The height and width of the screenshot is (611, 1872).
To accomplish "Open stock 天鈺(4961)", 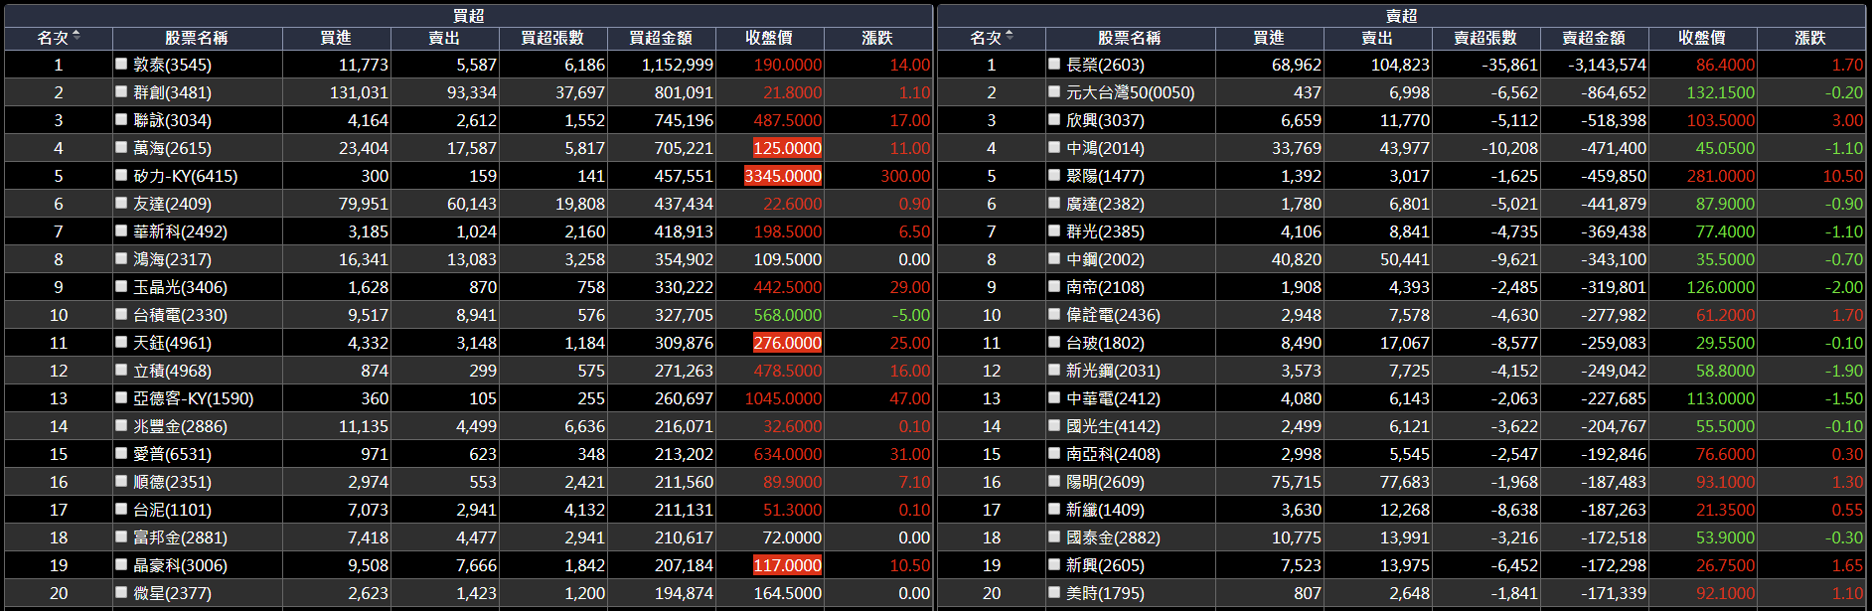I will click(x=172, y=343).
